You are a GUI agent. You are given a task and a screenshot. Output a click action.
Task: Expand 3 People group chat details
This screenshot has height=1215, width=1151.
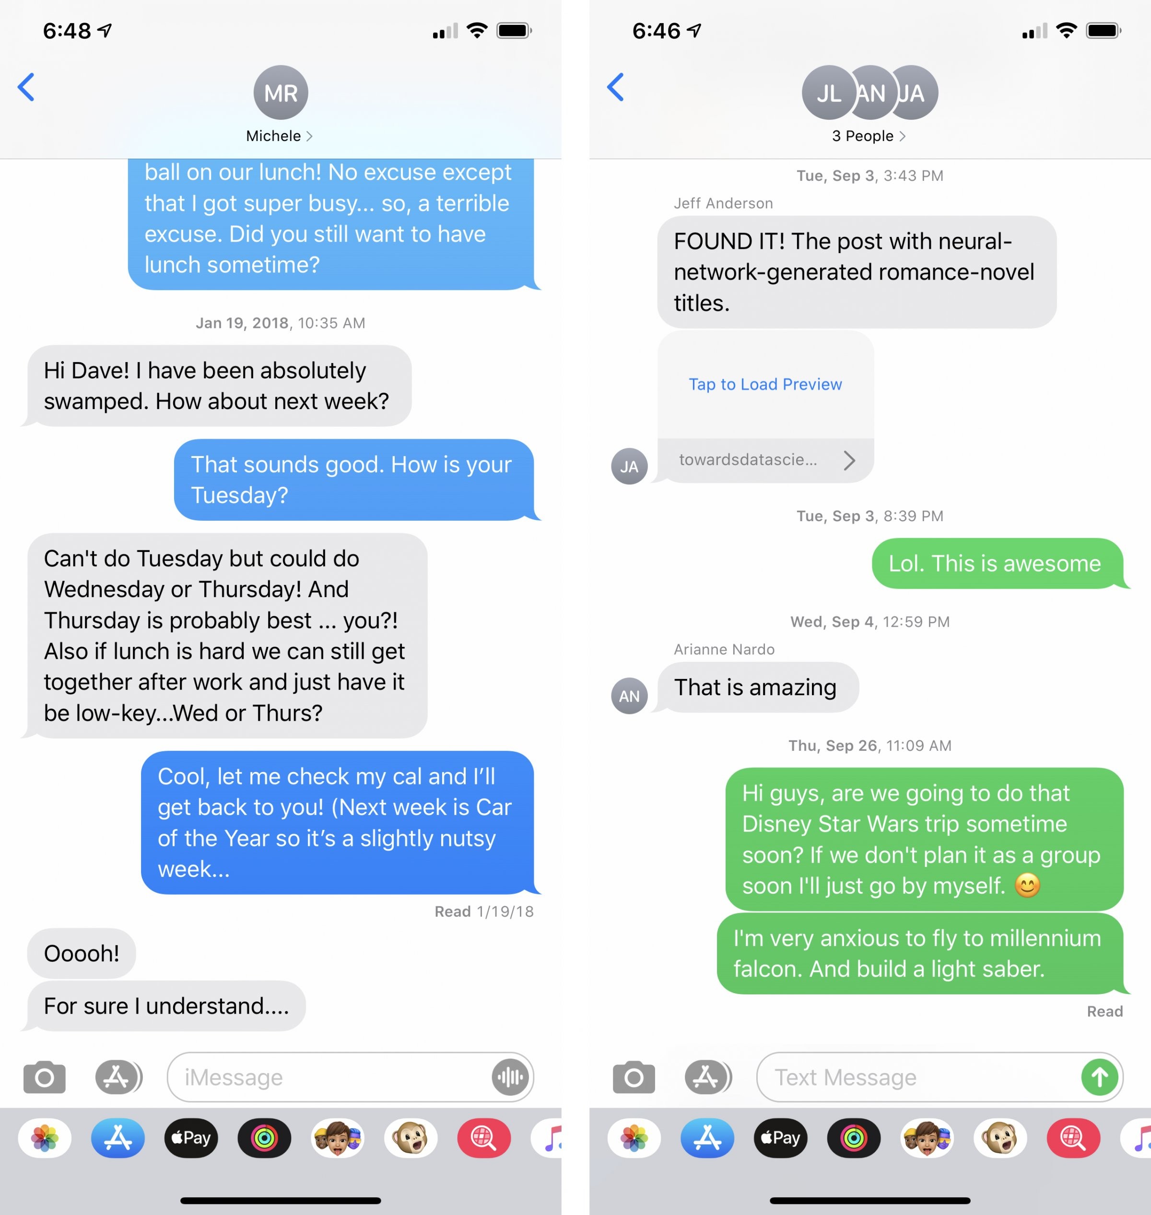coord(863,136)
